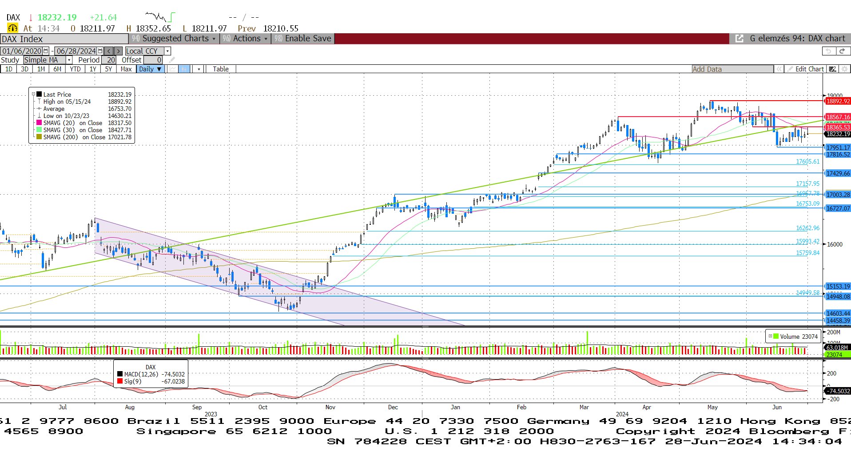Click the Offset value field
The height and width of the screenshot is (466, 851).
point(153,60)
